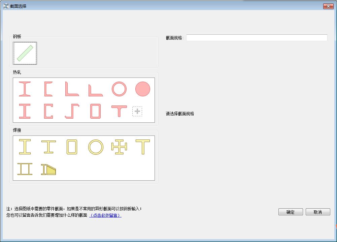
Task: Close the 截面选择 dialog
Action: tap(328, 6)
